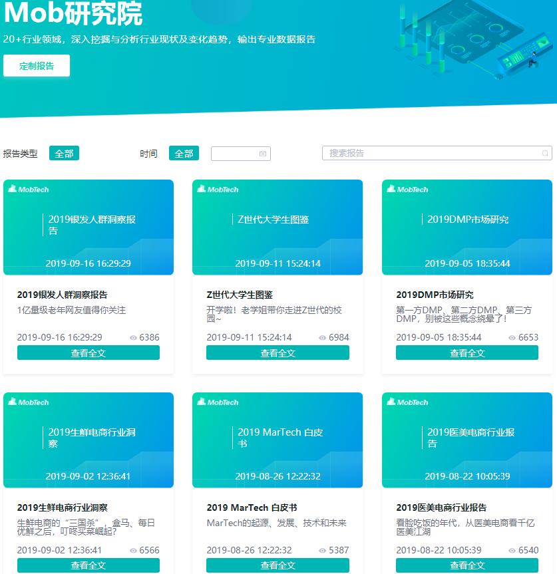Click eye views icon beside 6386
The width and height of the screenshot is (557, 574).
tap(133, 338)
